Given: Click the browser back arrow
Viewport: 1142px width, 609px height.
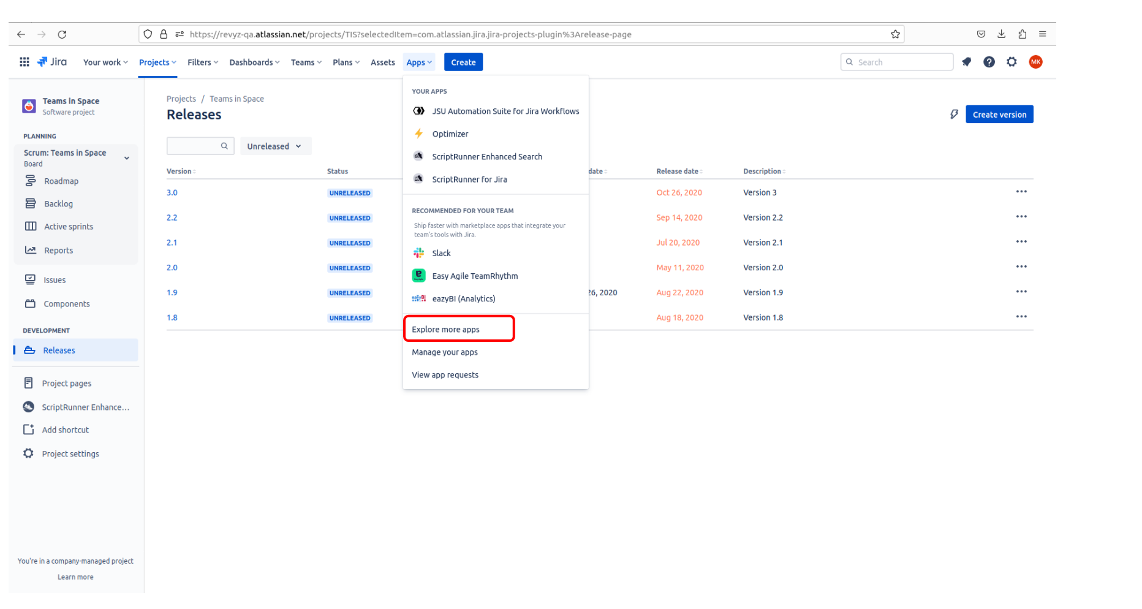Looking at the screenshot, I should [21, 34].
